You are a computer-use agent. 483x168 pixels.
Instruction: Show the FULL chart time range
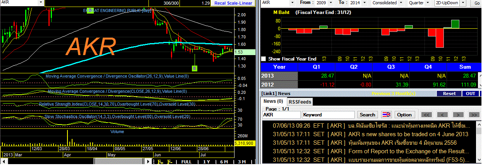(x=186, y=162)
